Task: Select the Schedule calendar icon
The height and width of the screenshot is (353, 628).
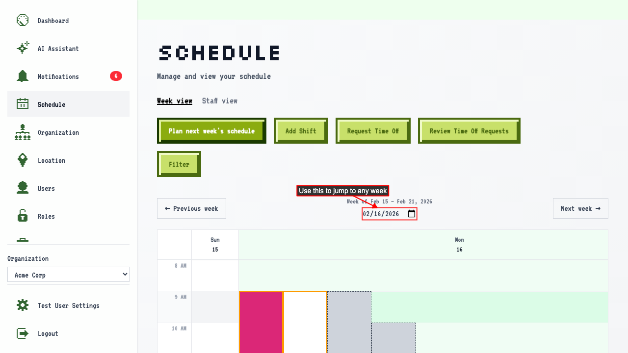Action: coord(23,104)
